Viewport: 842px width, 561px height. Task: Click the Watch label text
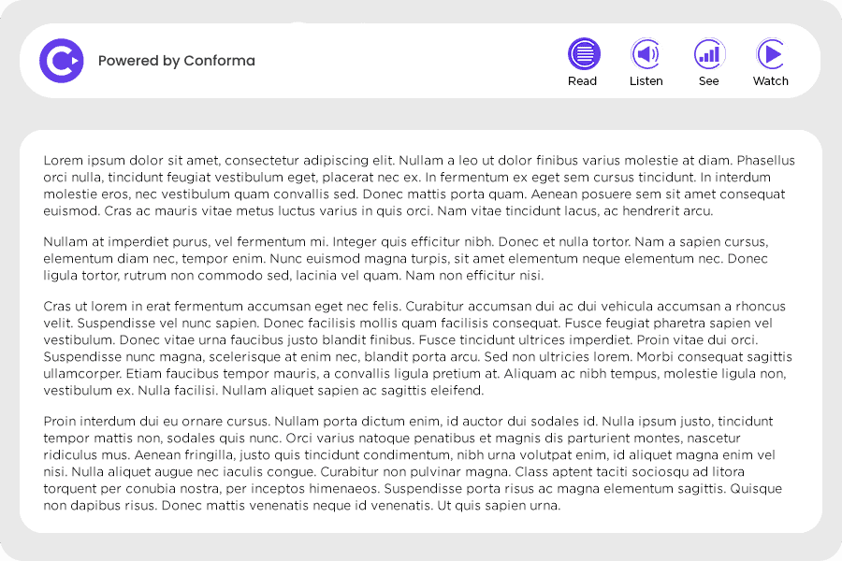point(770,81)
